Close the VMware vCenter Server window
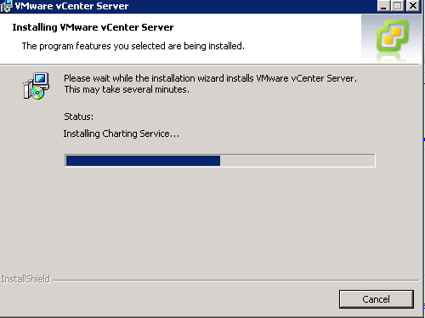The height and width of the screenshot is (318, 425). (413, 6)
